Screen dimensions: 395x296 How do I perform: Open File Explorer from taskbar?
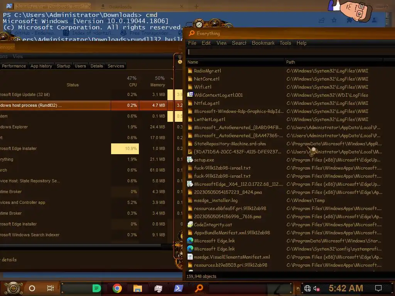138,288
